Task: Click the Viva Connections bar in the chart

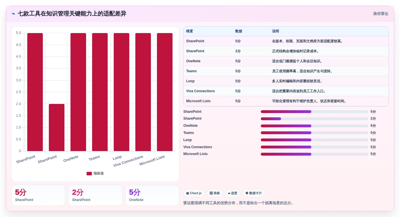Action: click(x=143, y=92)
